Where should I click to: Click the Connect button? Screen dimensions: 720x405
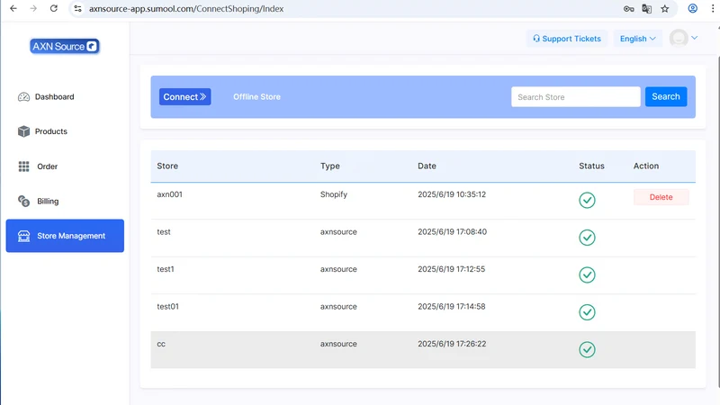pyautogui.click(x=185, y=97)
